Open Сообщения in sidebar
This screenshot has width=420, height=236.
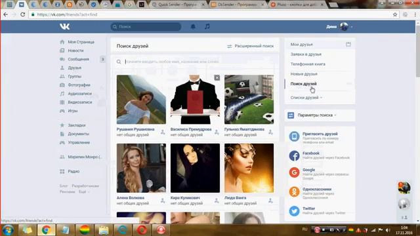coord(78,59)
